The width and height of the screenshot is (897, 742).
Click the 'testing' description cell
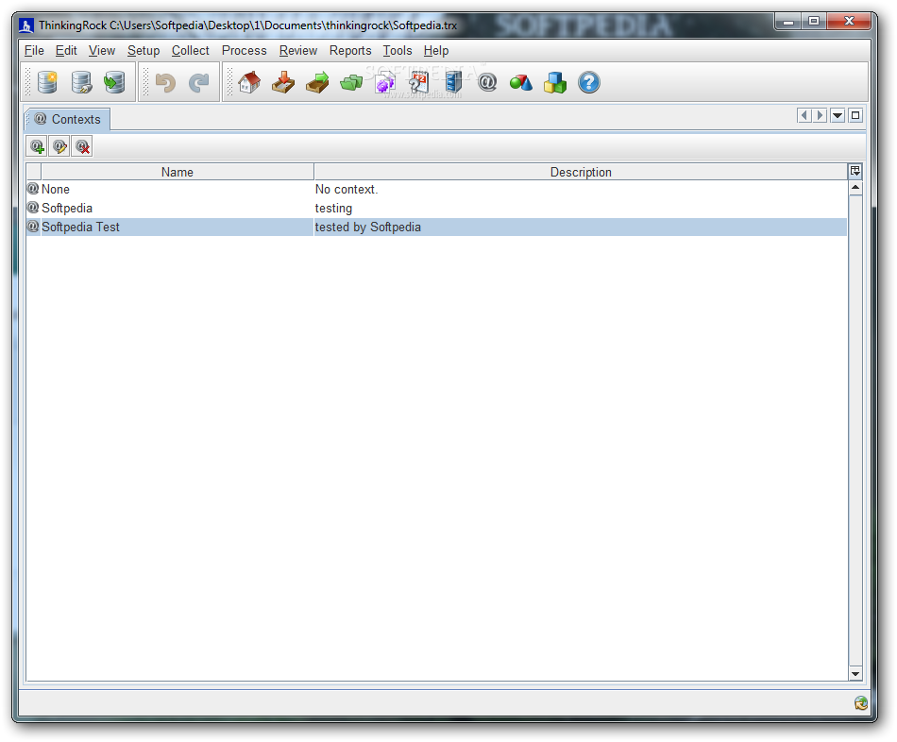pyautogui.click(x=581, y=209)
